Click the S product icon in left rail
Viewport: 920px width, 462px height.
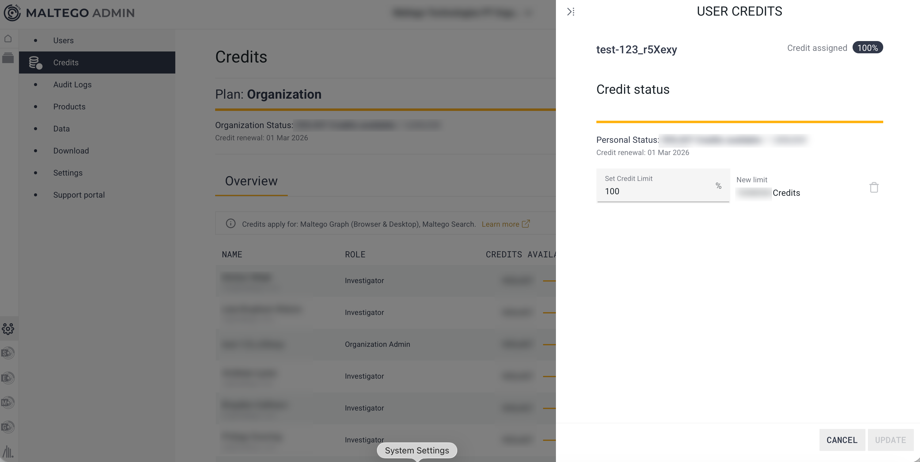click(x=8, y=353)
